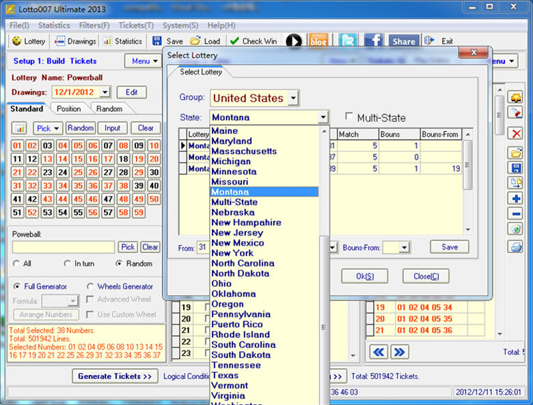
Task: Click the Exit door icon
Action: point(429,41)
